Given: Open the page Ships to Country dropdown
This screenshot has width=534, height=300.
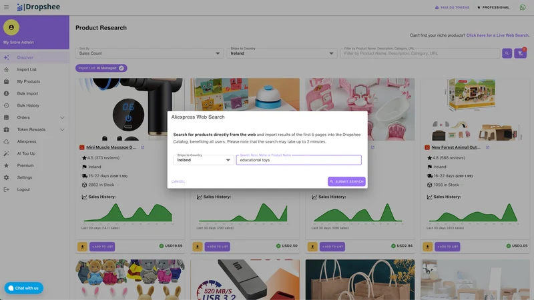Looking at the screenshot, I should [x=282, y=53].
